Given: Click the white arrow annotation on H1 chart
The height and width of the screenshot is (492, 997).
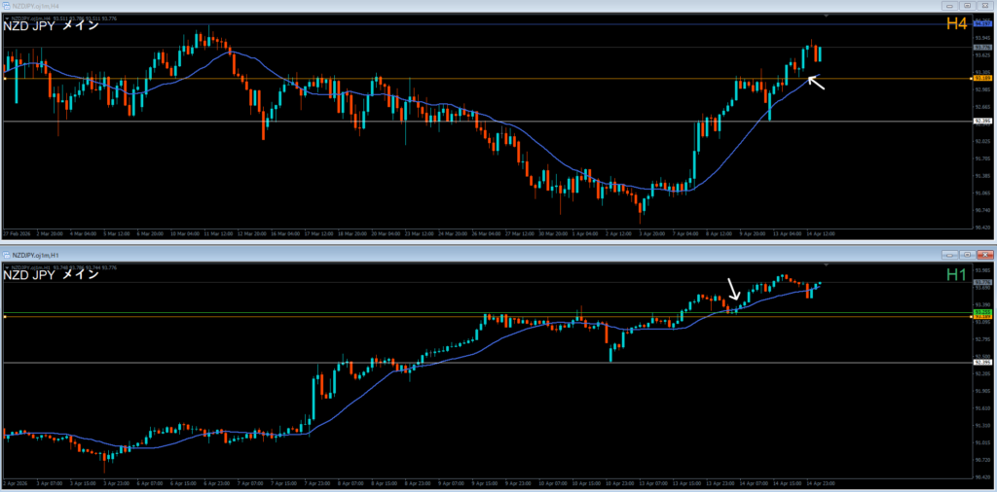Looking at the screenshot, I should [733, 289].
